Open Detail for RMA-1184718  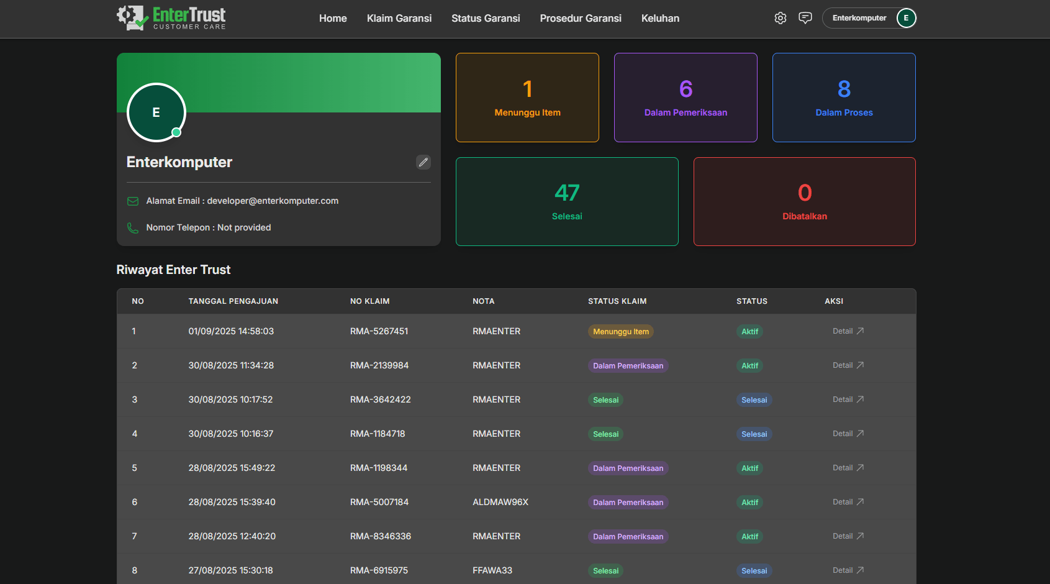848,434
